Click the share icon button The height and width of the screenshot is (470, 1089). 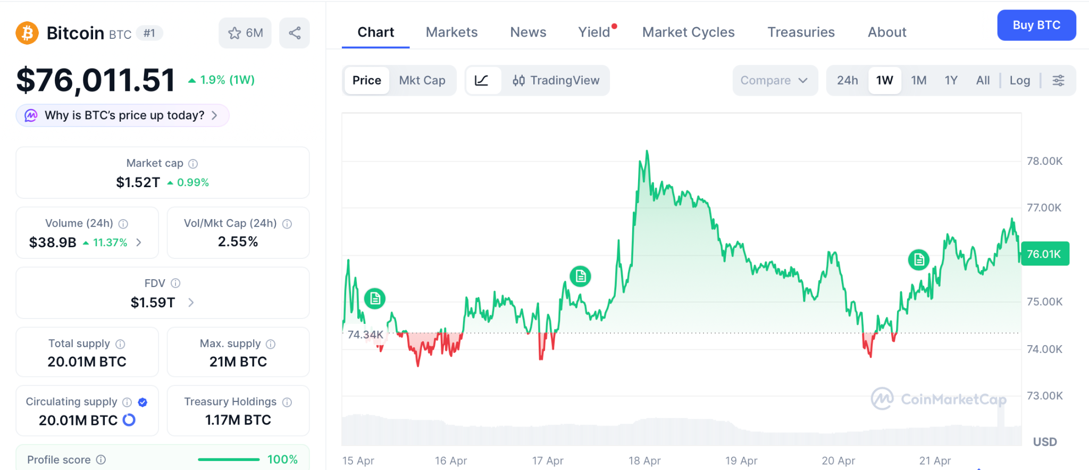(x=295, y=33)
